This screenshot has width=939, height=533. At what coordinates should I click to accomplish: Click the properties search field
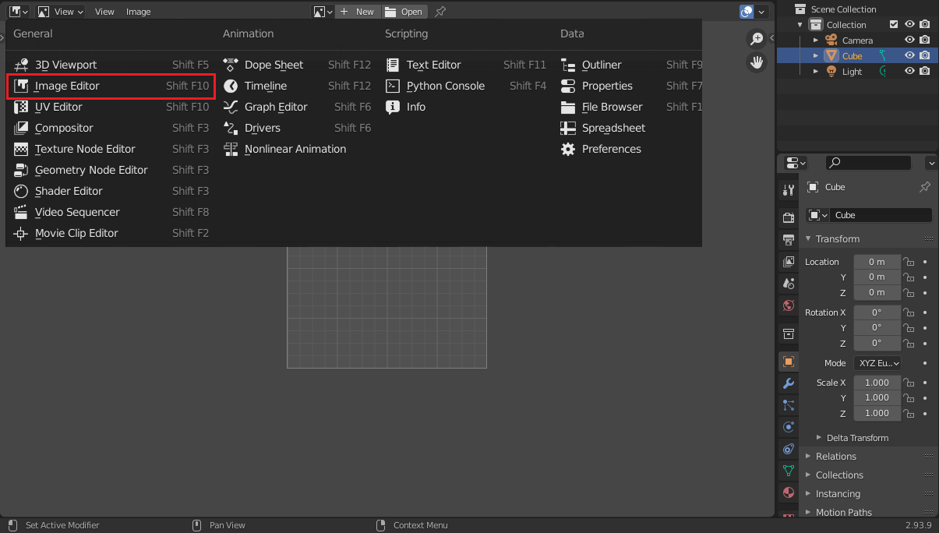(x=869, y=163)
